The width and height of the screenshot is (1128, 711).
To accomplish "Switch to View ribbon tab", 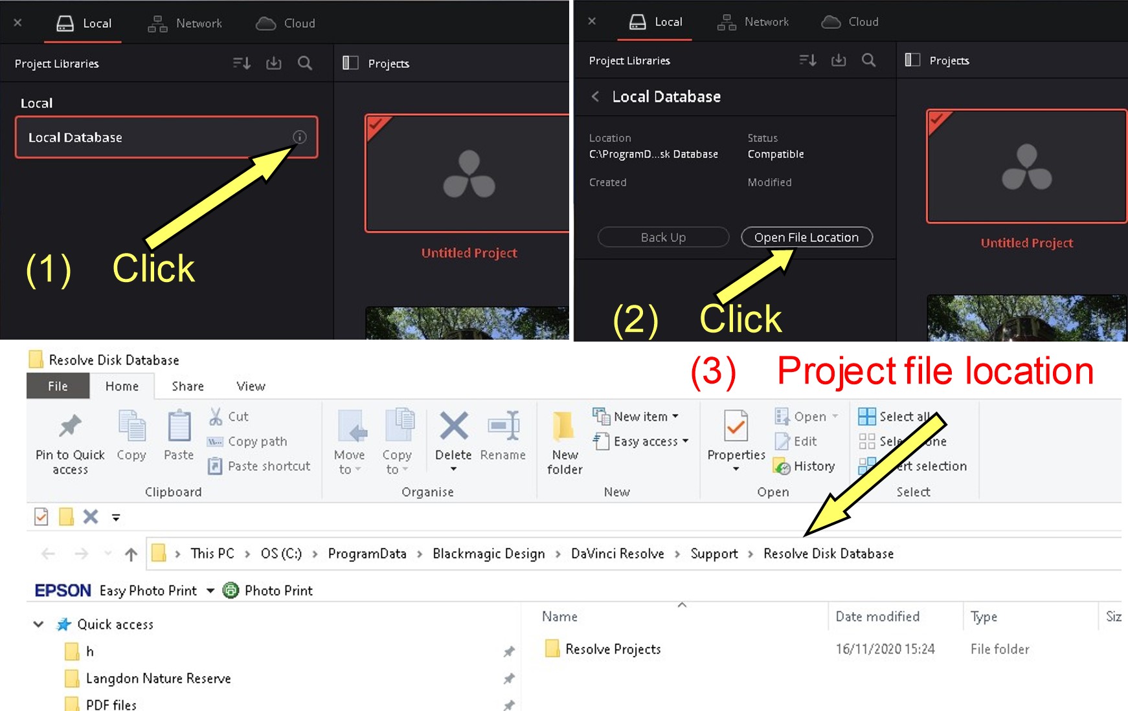I will 251,386.
